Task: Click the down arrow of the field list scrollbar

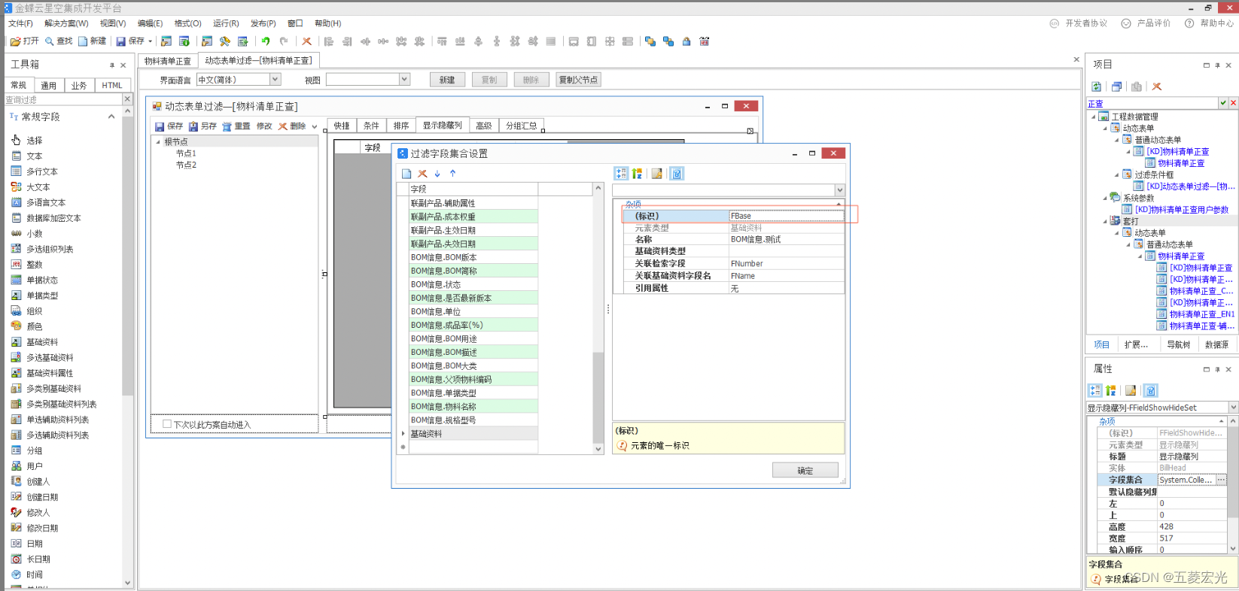Action: coord(598,449)
